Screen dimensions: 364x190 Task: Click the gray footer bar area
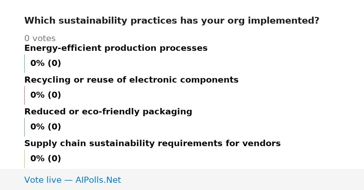click(182, 179)
